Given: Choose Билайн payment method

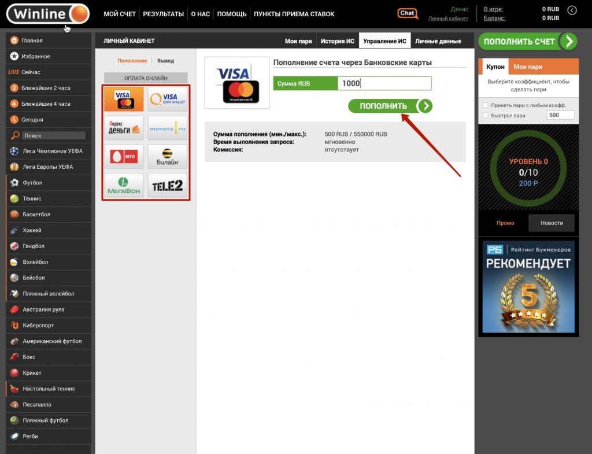Looking at the screenshot, I should 168,156.
